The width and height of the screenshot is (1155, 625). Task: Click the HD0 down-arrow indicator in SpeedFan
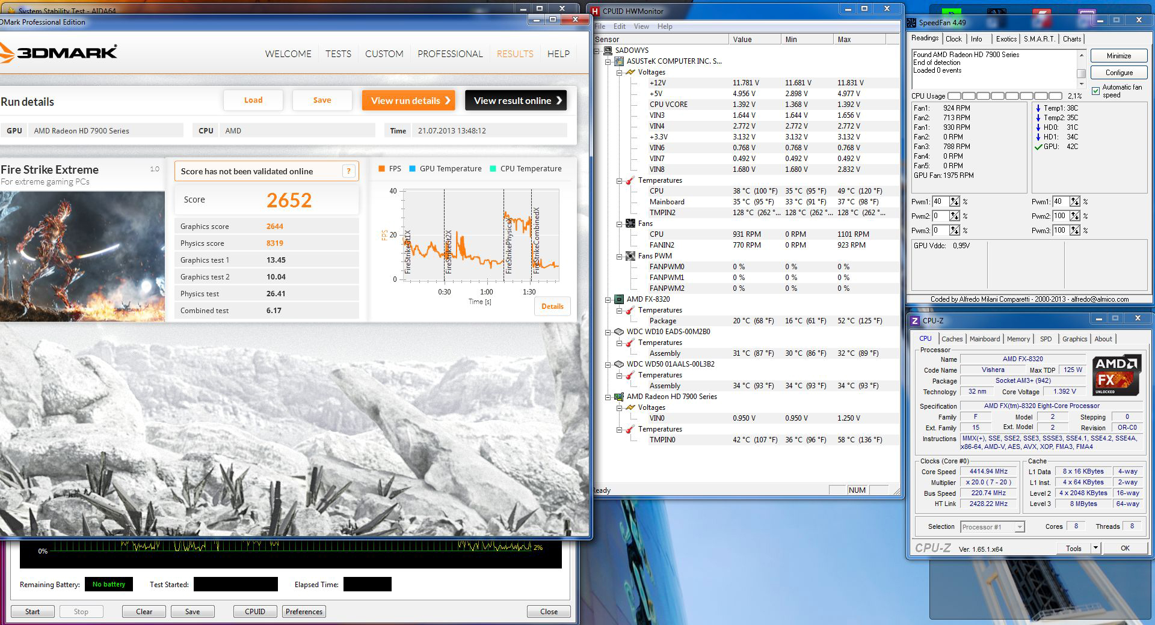[1038, 127]
